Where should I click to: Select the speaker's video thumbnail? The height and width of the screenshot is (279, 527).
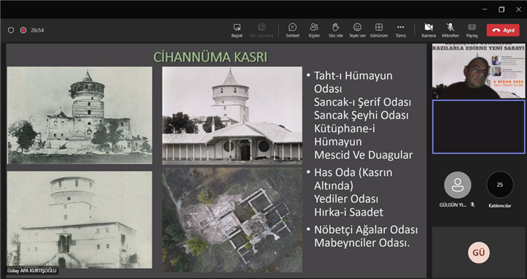[478, 71]
